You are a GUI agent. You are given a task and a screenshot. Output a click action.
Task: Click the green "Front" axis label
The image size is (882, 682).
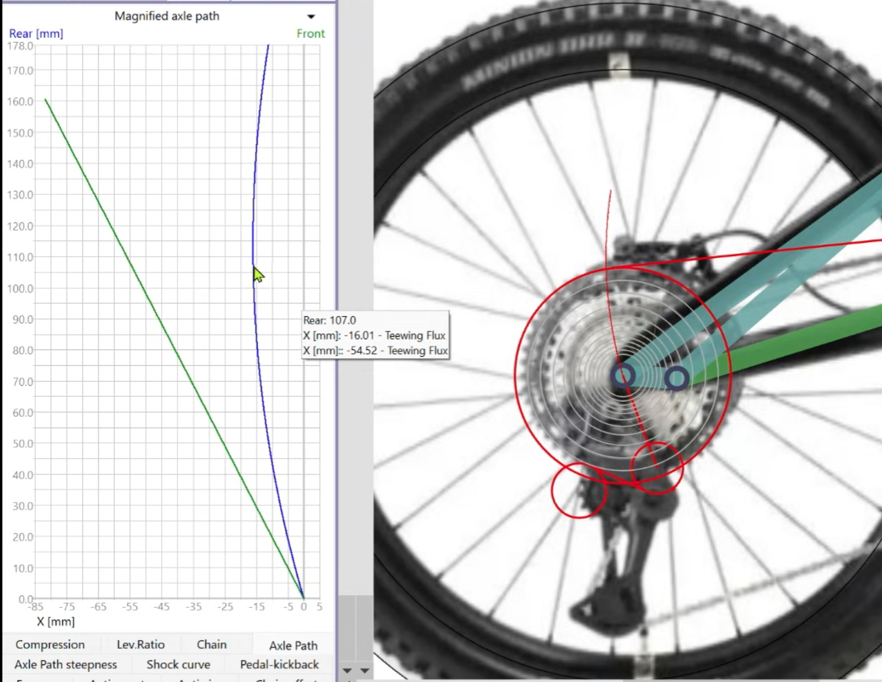tap(310, 34)
